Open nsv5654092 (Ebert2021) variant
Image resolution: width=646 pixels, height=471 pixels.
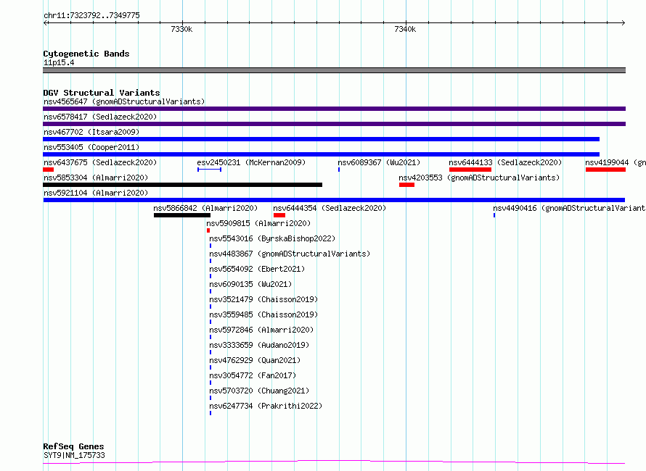[x=257, y=269]
